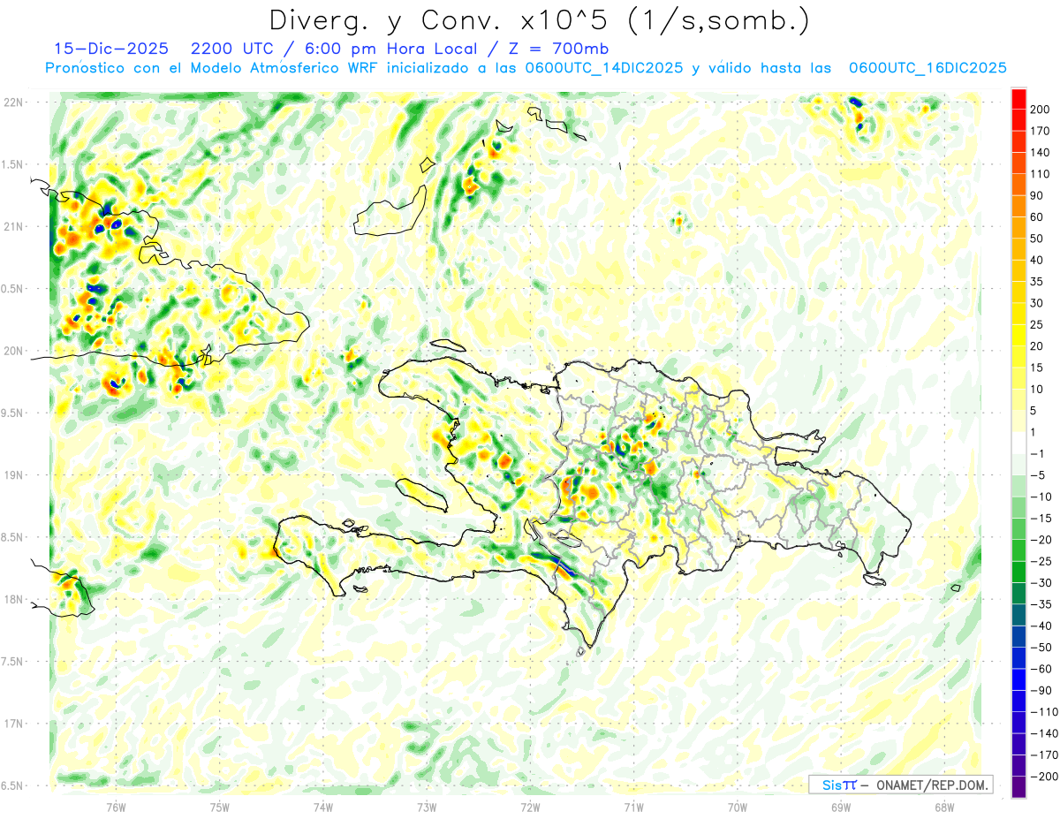Click the "-170" color bar value

(1043, 755)
